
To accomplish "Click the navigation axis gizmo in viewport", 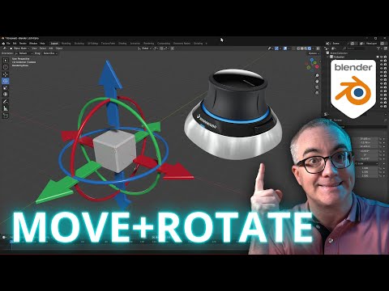I will (x=312, y=65).
